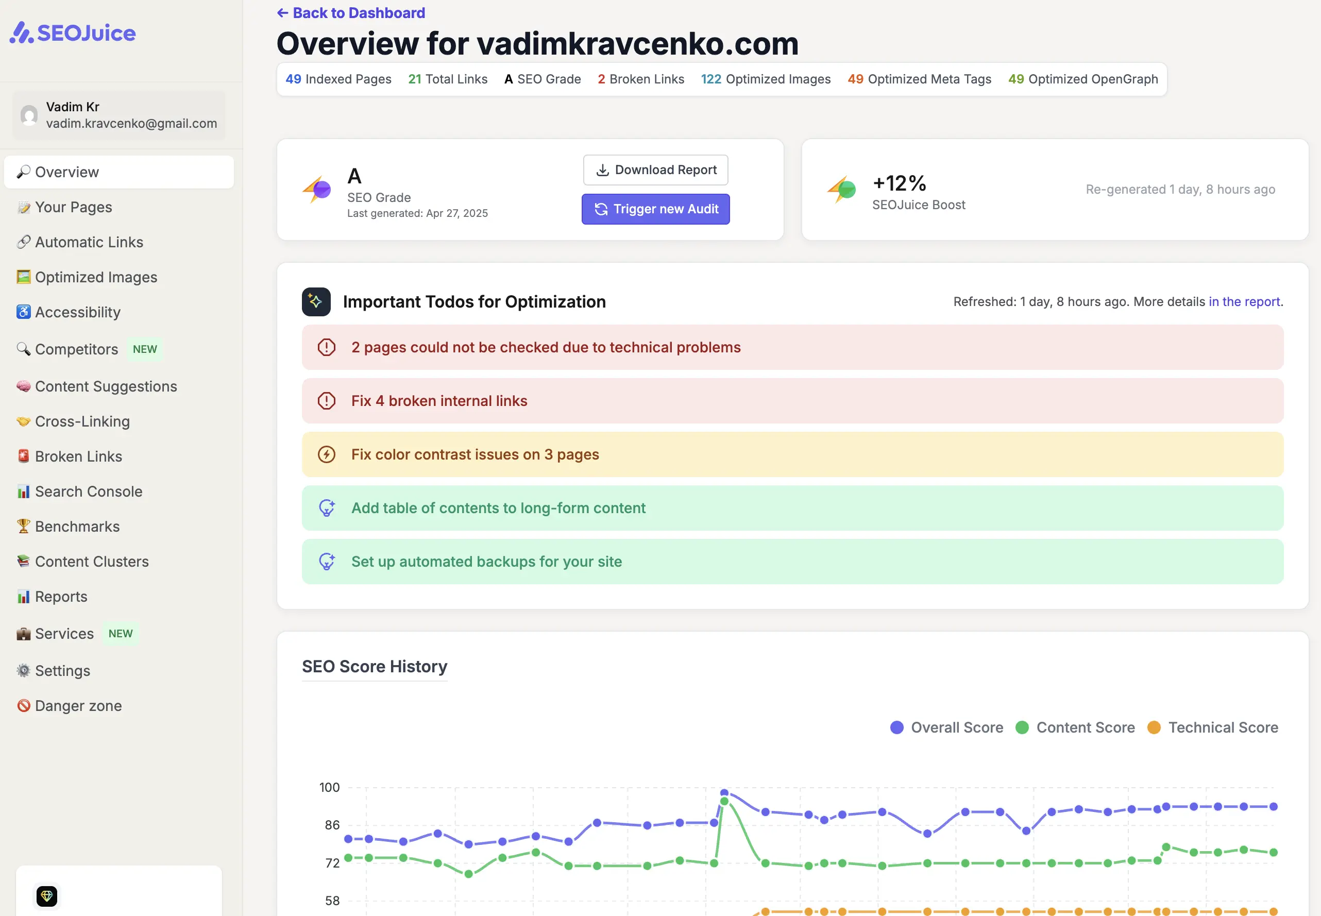This screenshot has height=916, width=1321.
Task: Select the SEOJuice logo icon
Action: pyautogui.click(x=21, y=33)
